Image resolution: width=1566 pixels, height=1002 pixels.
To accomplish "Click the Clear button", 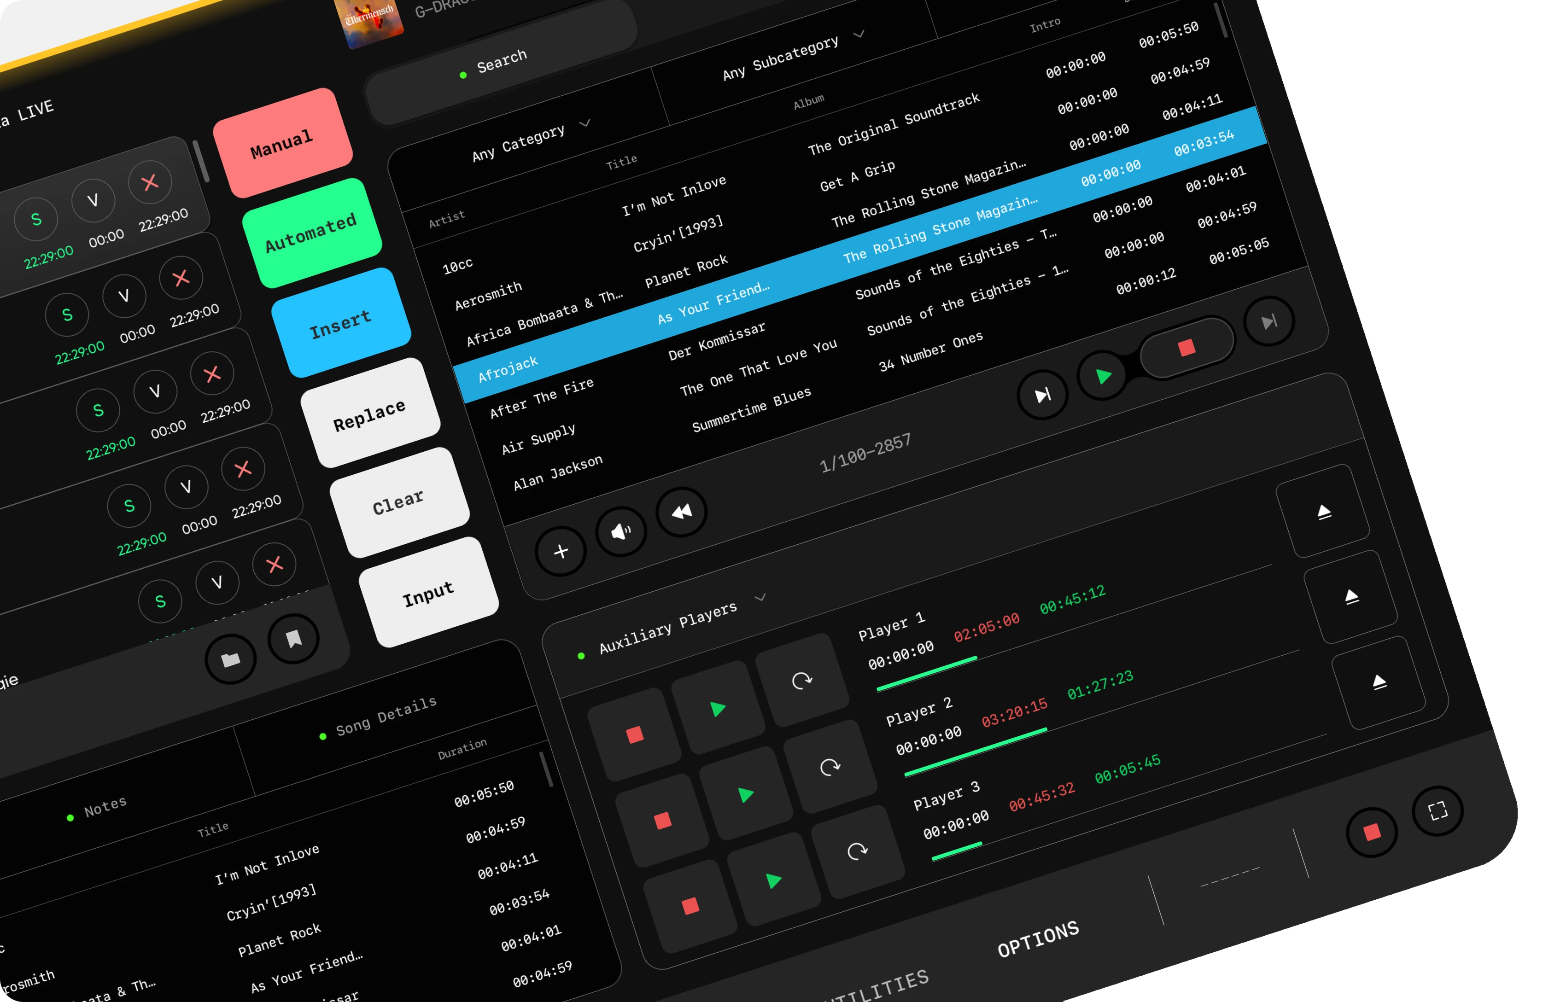I will pos(399,502).
